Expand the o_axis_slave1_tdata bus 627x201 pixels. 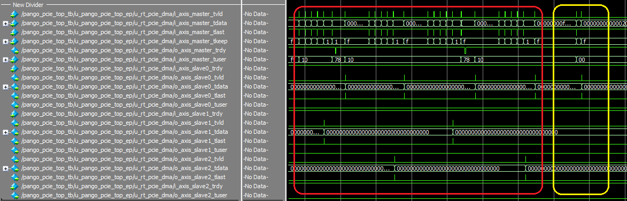[5, 132]
